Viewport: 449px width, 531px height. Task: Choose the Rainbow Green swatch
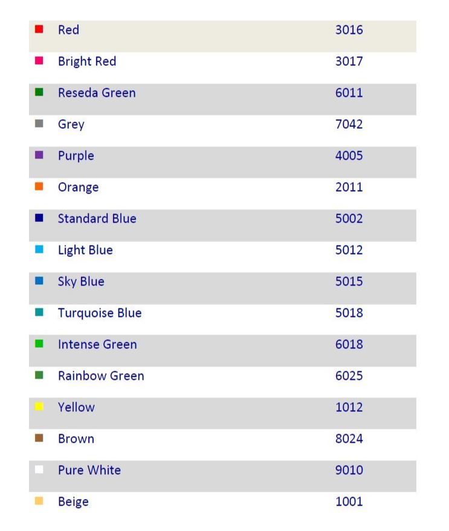coord(39,375)
